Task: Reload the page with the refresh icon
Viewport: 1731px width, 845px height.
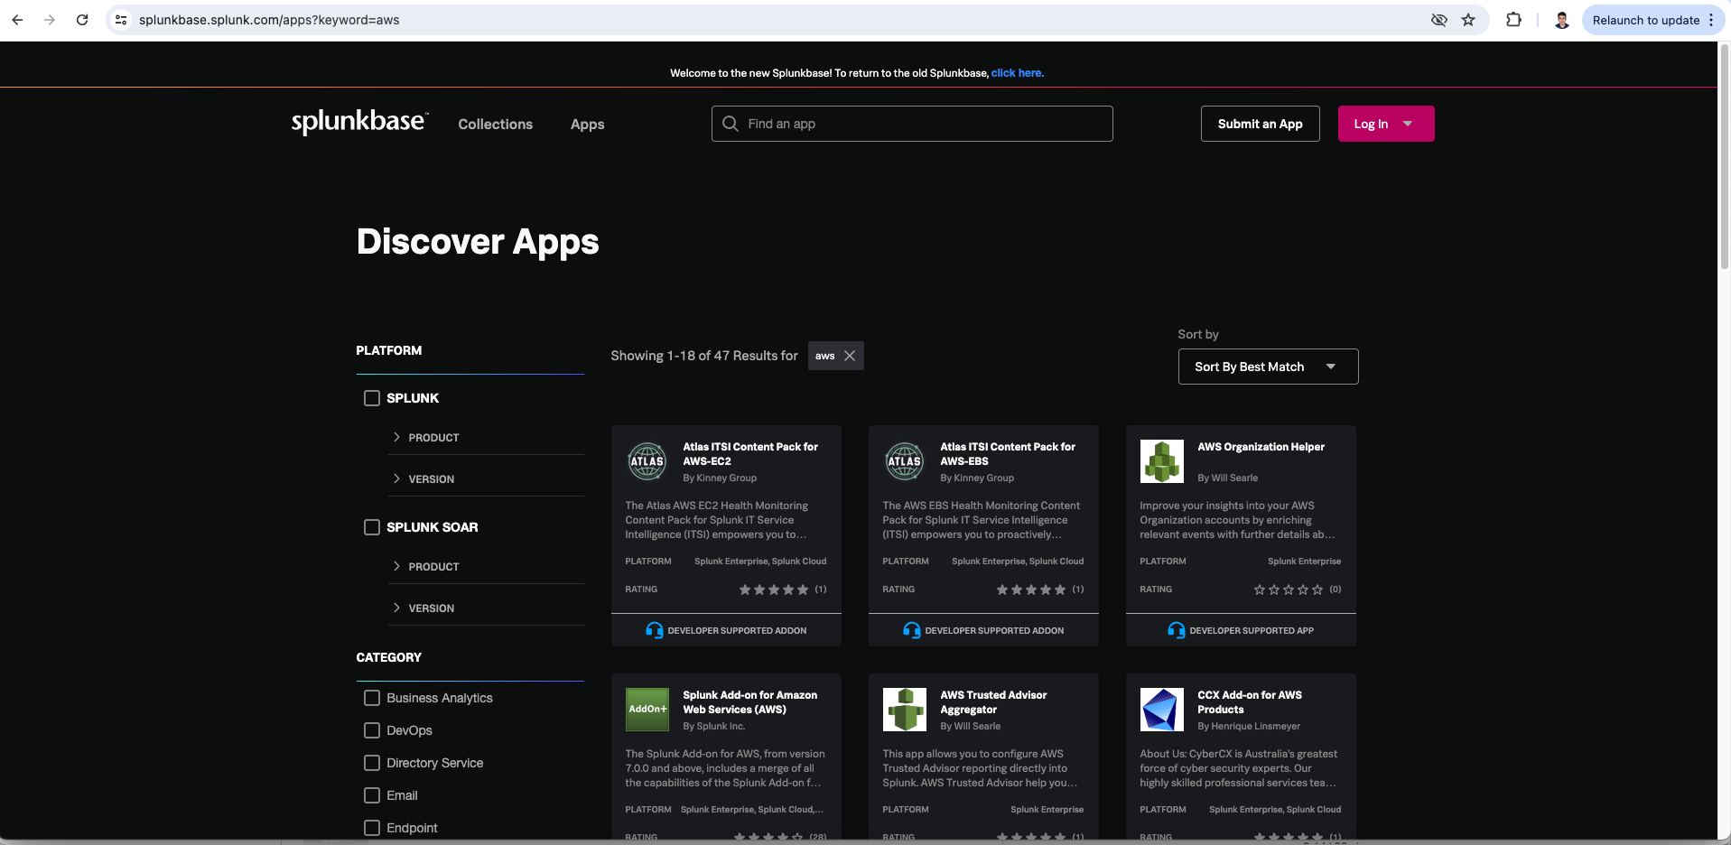Action: tap(82, 20)
